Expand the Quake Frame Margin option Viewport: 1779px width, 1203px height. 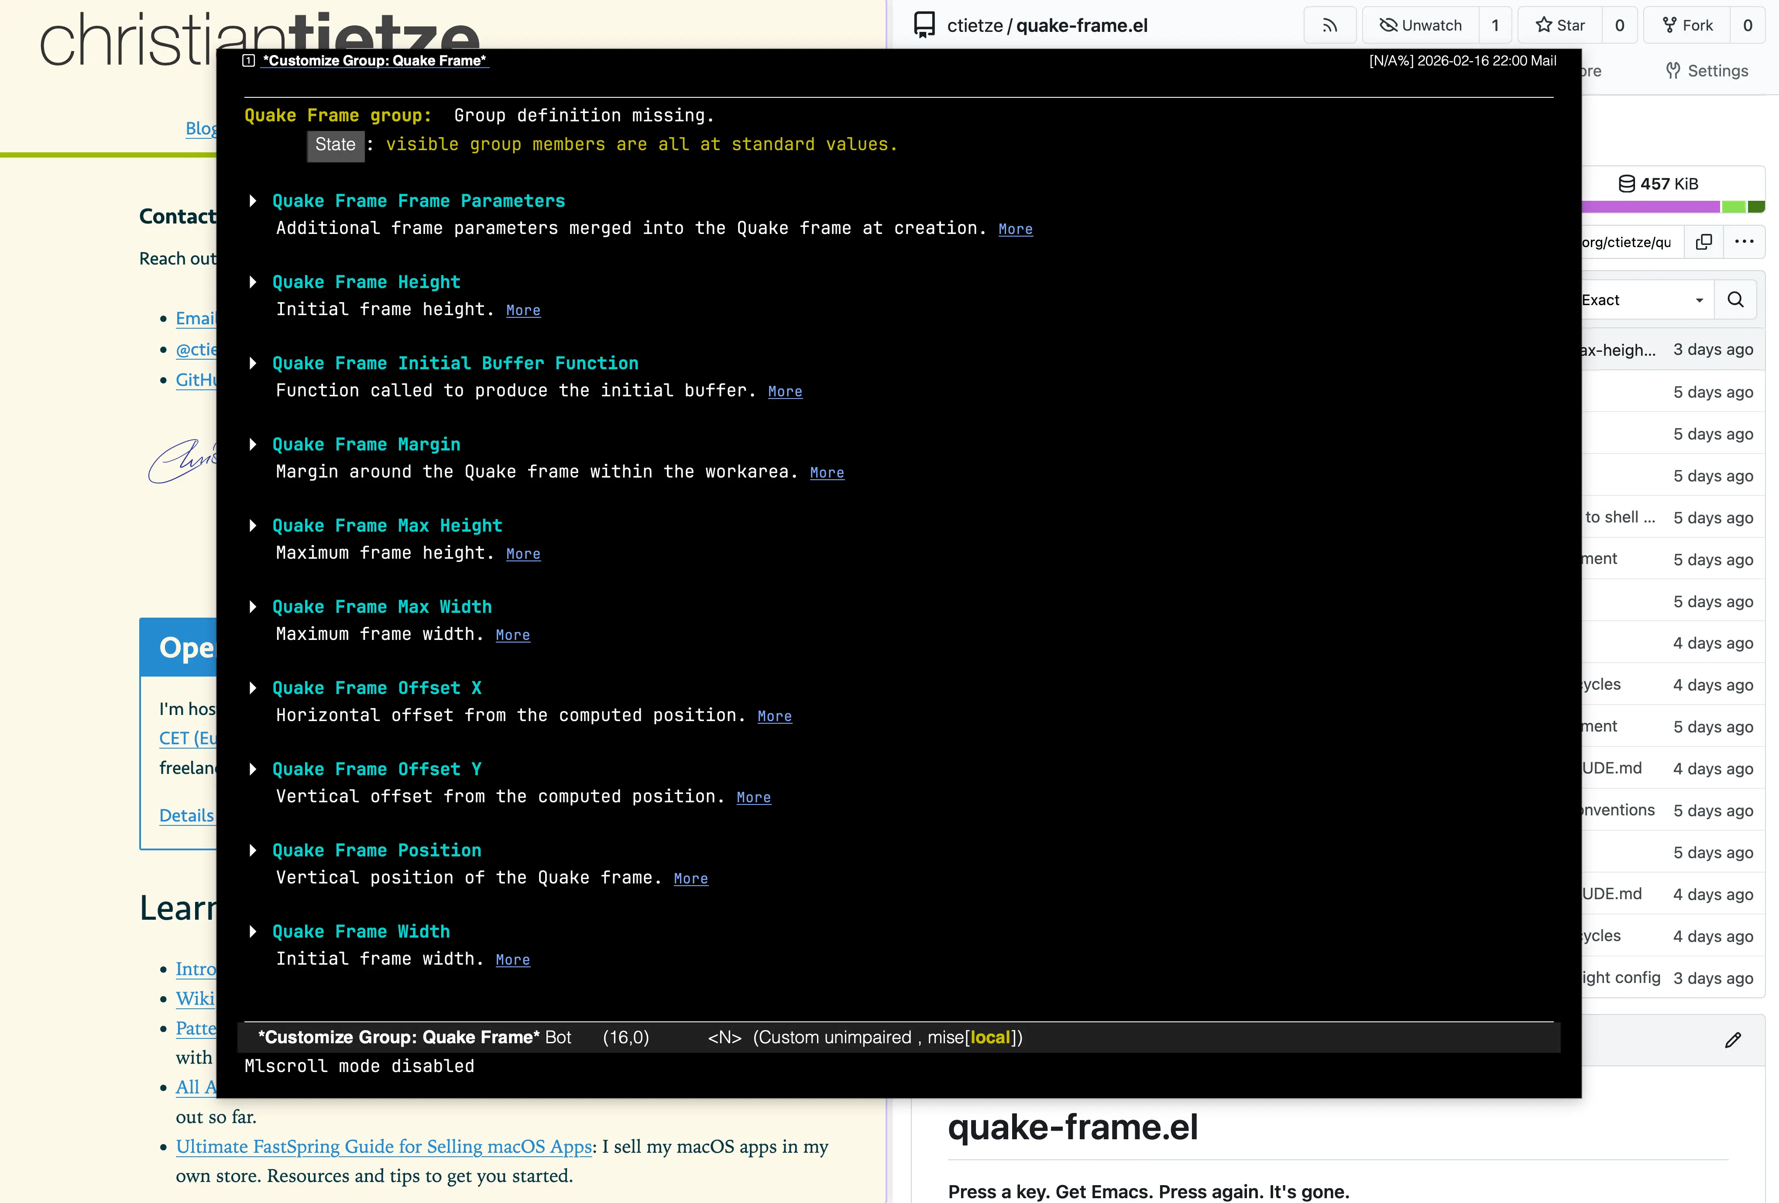253,445
